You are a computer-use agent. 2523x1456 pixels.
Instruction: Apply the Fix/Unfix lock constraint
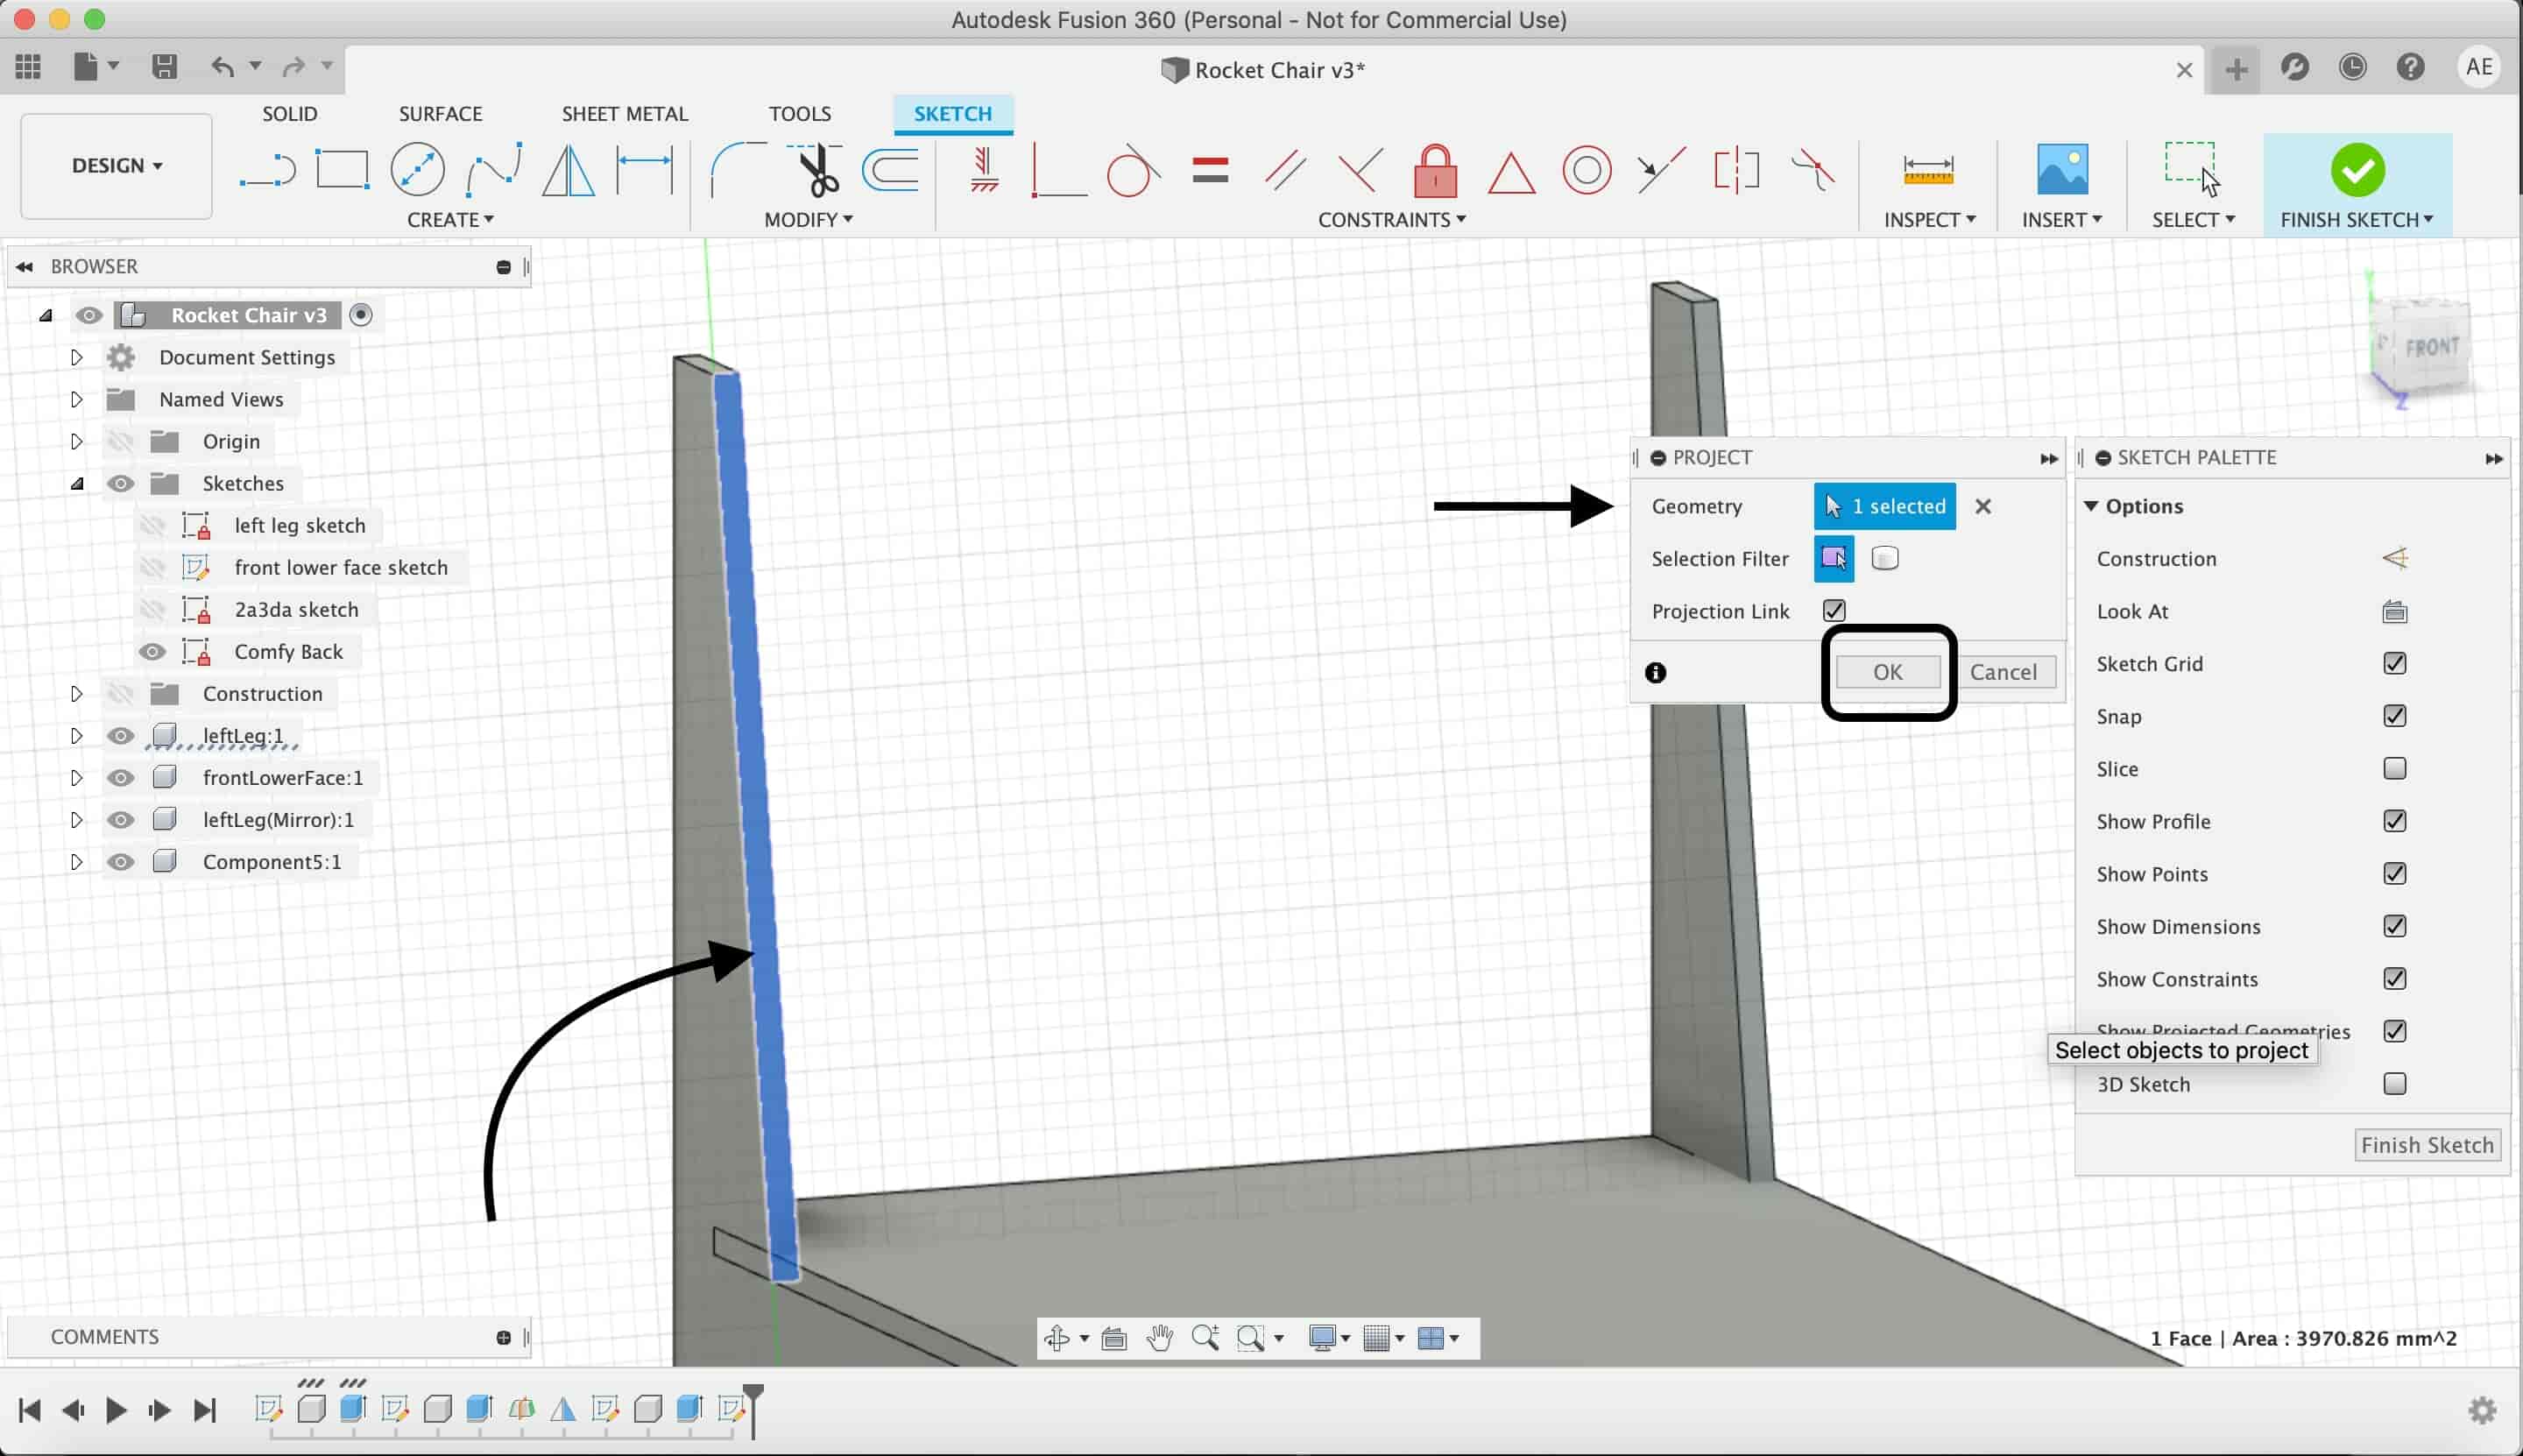1435,169
